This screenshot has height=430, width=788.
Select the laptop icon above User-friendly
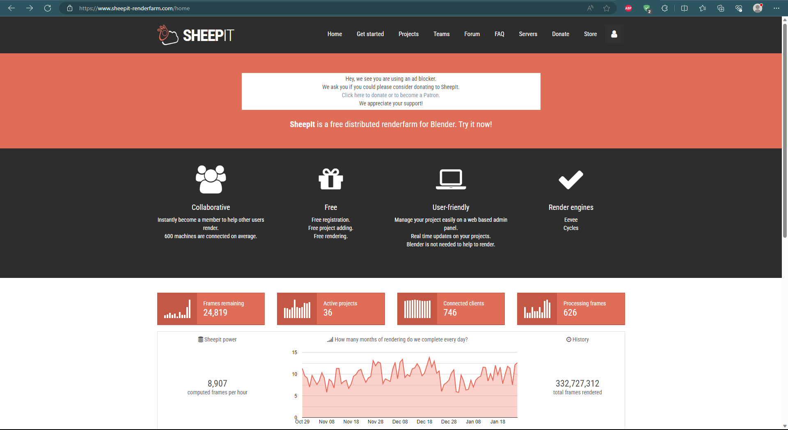pyautogui.click(x=451, y=179)
